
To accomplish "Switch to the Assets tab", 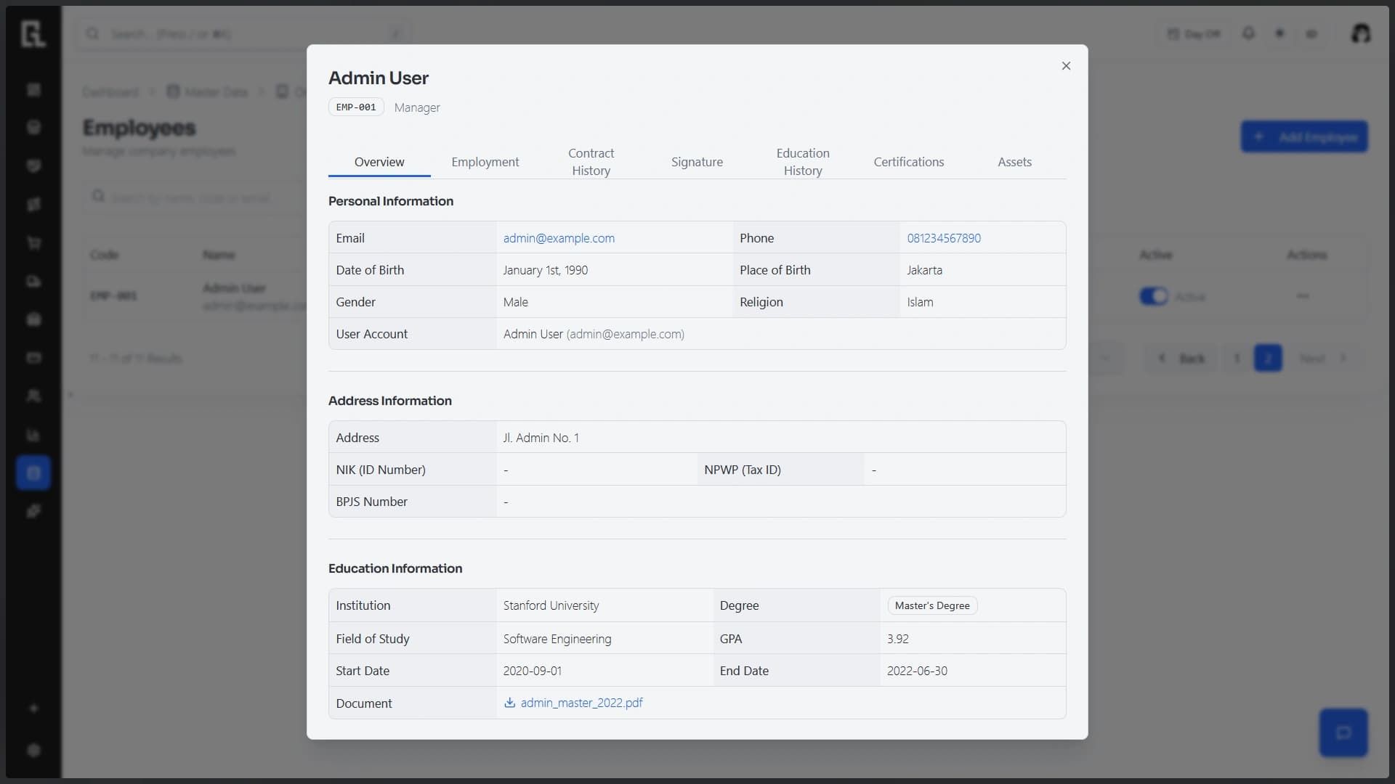I will (1014, 162).
